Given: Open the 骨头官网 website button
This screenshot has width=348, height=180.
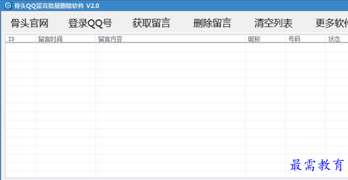Looking at the screenshot, I should point(30,23).
